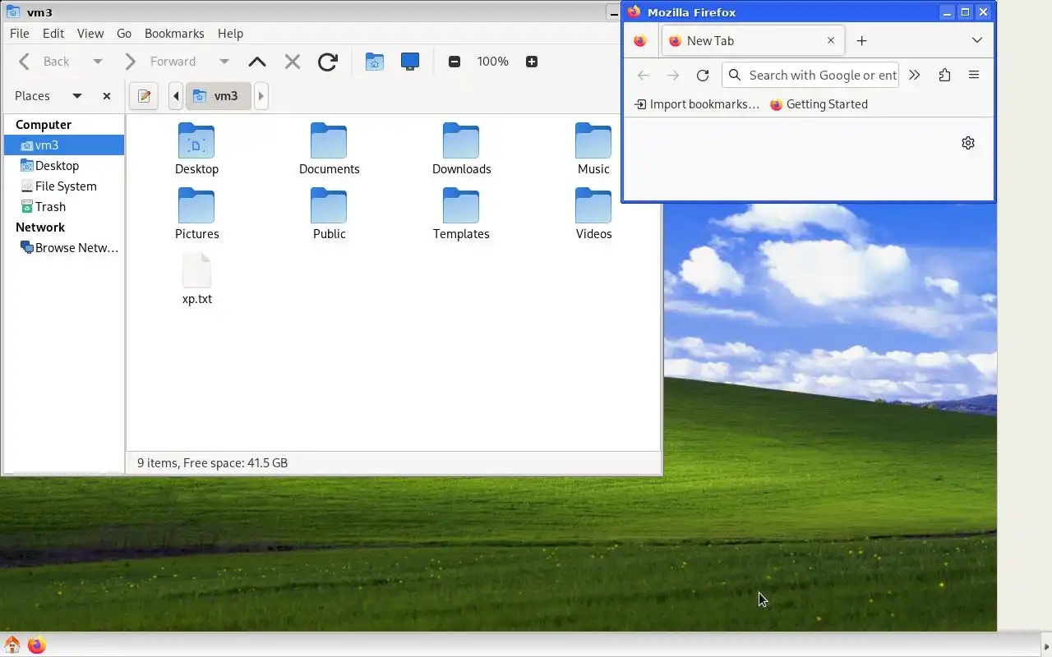This screenshot has height=657, width=1052.
Task: Click Firefox back arrow button
Action: (644, 76)
